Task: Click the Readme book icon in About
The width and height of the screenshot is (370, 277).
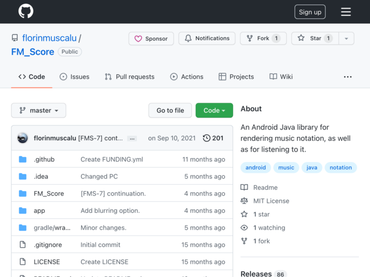Action: [244, 187]
